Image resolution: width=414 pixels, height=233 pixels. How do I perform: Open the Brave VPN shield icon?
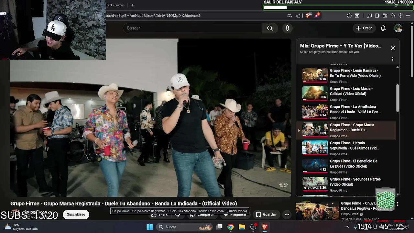[400, 16]
